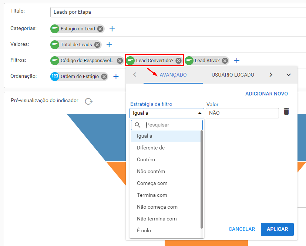Edit the Valor field containing NÃO
This screenshot has height=246, width=306.
[x=242, y=113]
